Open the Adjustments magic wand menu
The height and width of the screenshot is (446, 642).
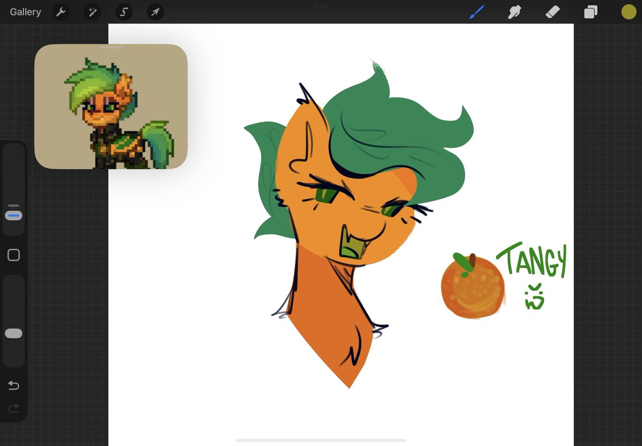point(92,12)
